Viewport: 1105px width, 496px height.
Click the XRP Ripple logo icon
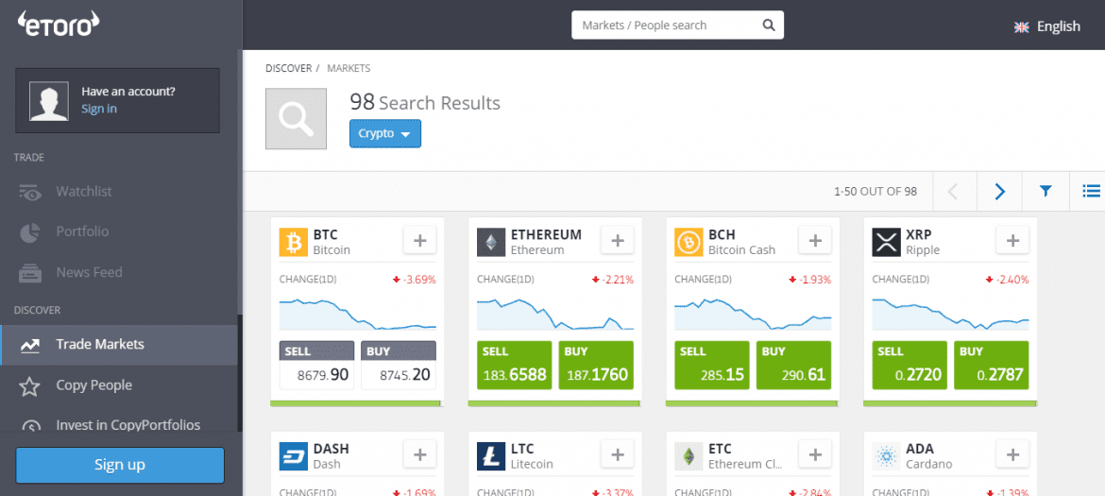click(x=886, y=242)
